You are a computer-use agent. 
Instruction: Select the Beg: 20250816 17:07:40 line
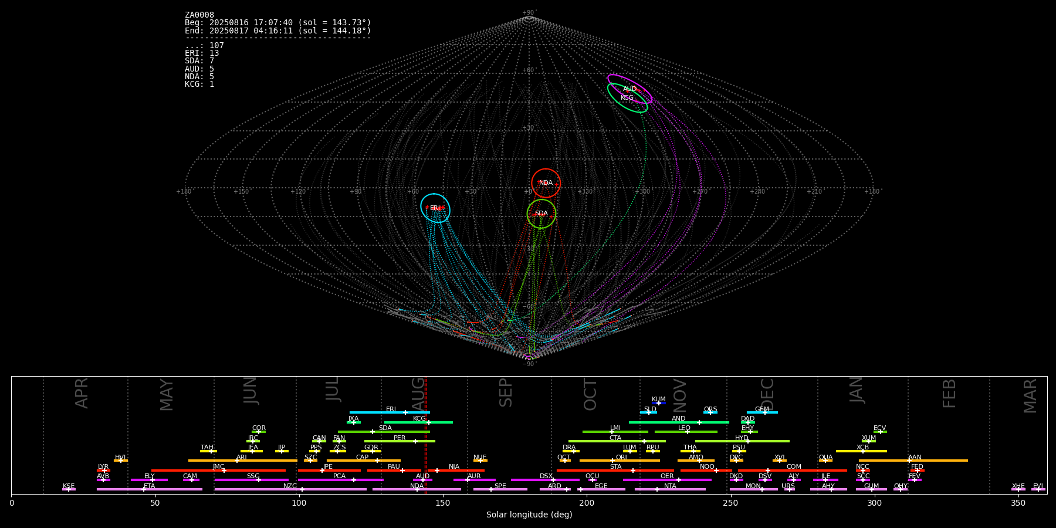click(x=278, y=23)
